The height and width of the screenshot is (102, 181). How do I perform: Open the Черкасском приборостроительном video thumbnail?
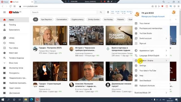pyautogui.click(x=87, y=35)
